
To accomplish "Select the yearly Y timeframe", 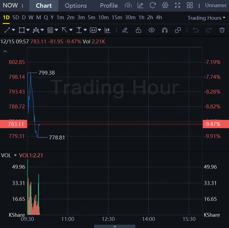I will [x=52, y=18].
